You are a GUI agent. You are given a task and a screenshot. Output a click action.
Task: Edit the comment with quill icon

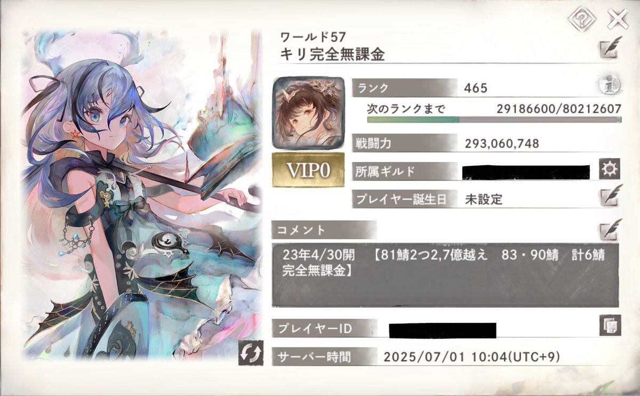610,229
